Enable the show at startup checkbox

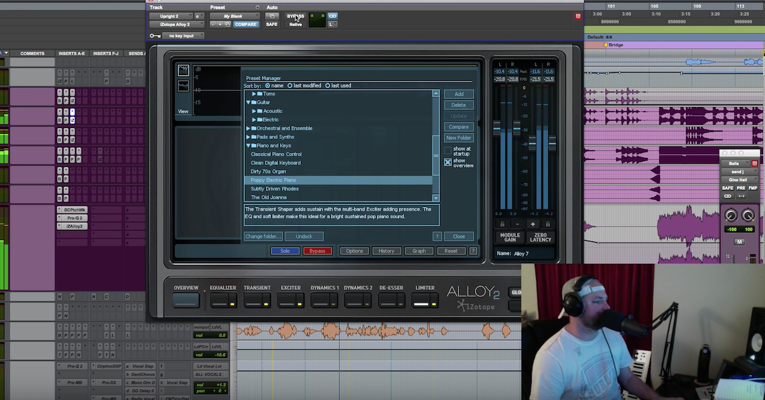pos(448,151)
